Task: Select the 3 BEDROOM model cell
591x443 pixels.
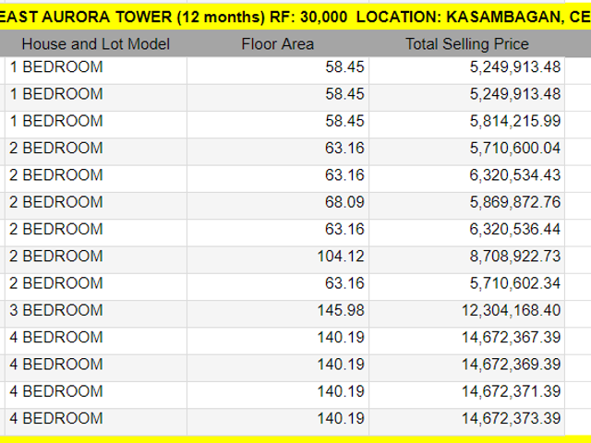Action: [x=96, y=315]
